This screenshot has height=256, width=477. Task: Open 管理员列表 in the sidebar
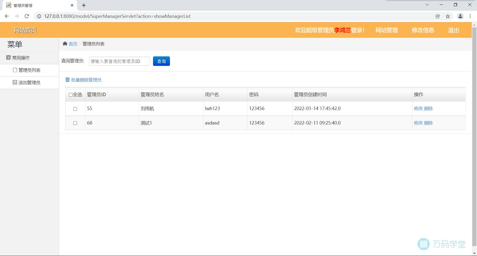tap(29, 70)
